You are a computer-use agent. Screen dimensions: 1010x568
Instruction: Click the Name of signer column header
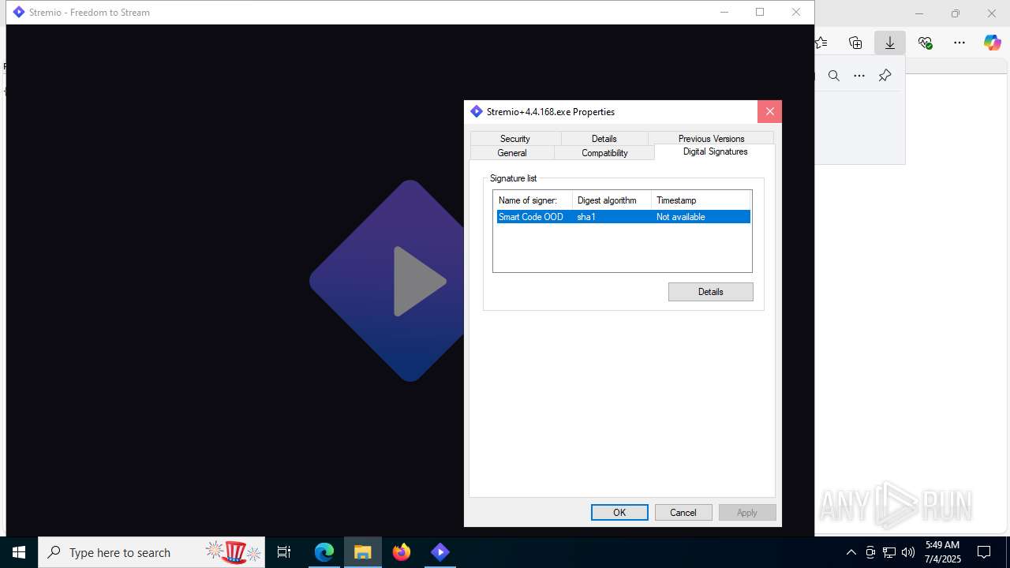coord(533,200)
